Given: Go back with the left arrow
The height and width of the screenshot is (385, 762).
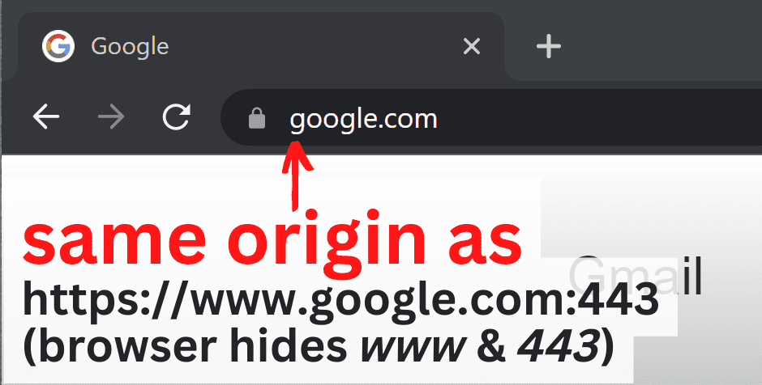Looking at the screenshot, I should (x=46, y=116).
